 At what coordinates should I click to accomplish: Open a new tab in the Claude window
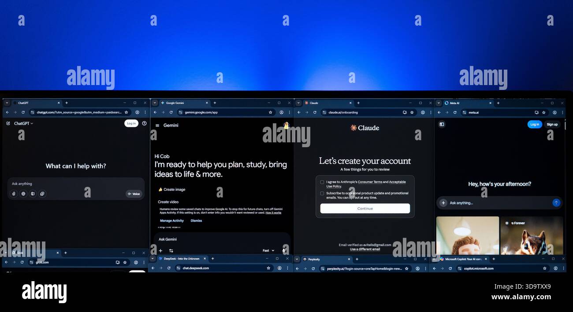358,103
